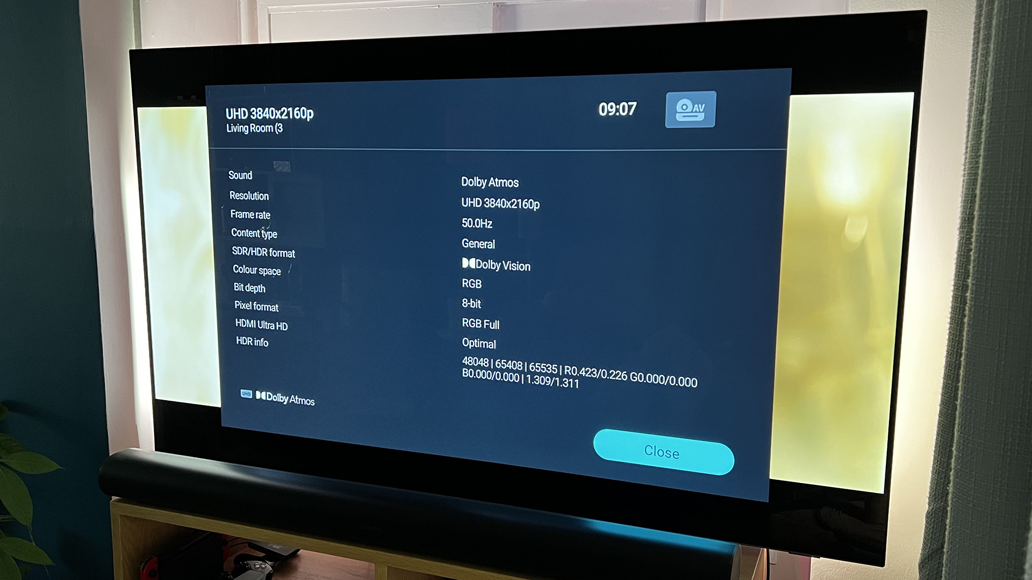
Task: Click the Dolby Vision HDR format icon
Action: [461, 265]
